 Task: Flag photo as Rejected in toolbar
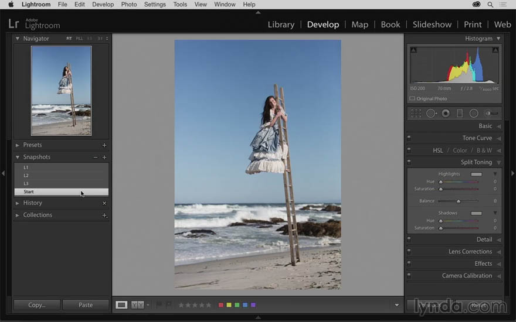pyautogui.click(x=168, y=305)
